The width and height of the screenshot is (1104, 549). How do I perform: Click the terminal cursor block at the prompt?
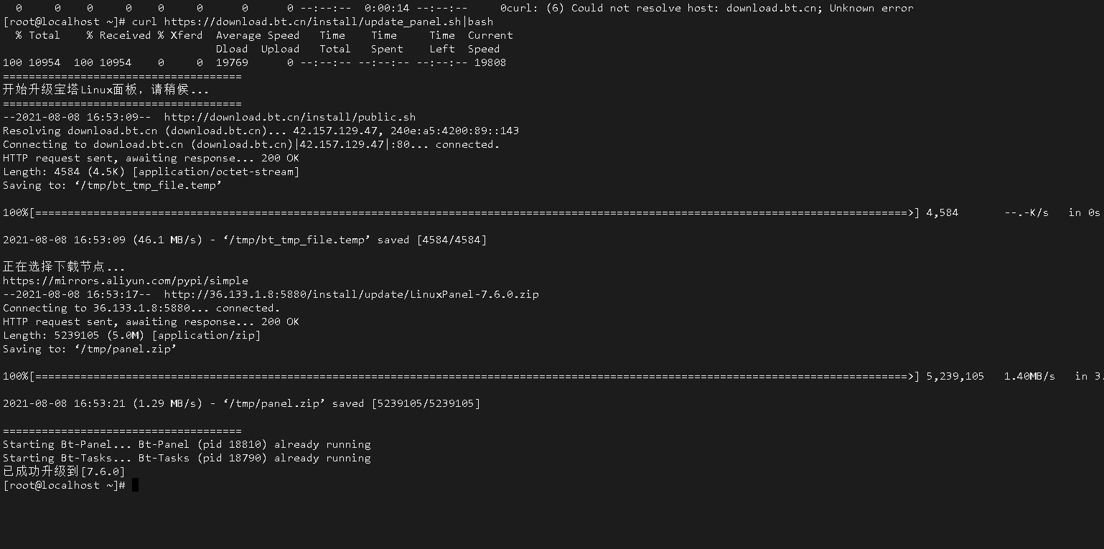135,485
